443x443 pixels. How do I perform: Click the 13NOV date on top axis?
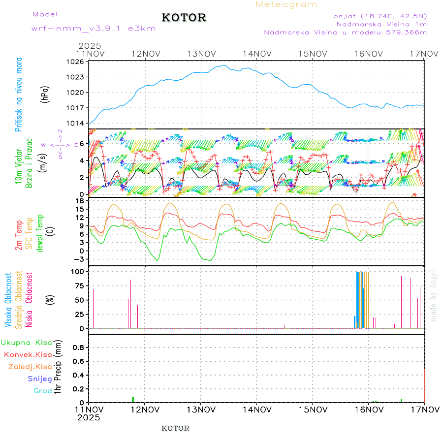(201, 54)
